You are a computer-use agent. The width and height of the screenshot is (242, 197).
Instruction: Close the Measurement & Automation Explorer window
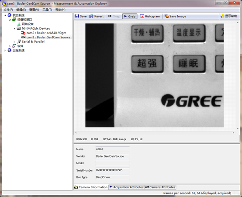pos(234,3)
